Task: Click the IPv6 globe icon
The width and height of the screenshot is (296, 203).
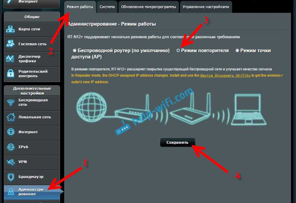Action: point(11,147)
